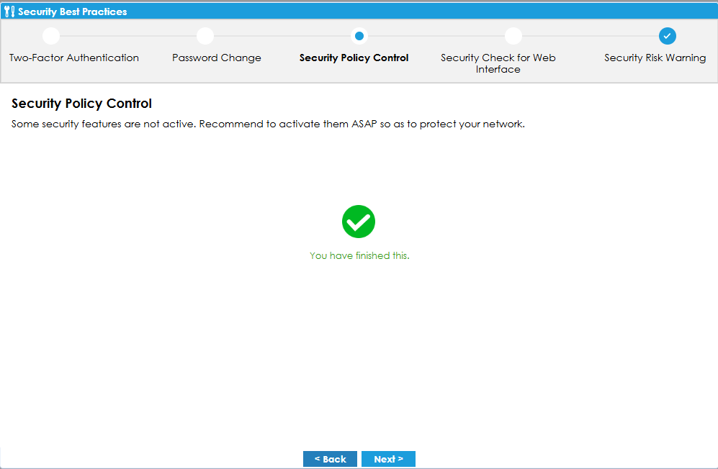Click the active Security Policy Control step dot
The image size is (718, 469).
pos(359,36)
